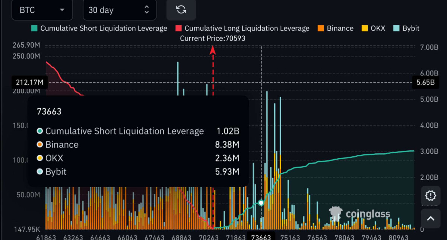Click the coinglass watermark logo

[x=359, y=214]
